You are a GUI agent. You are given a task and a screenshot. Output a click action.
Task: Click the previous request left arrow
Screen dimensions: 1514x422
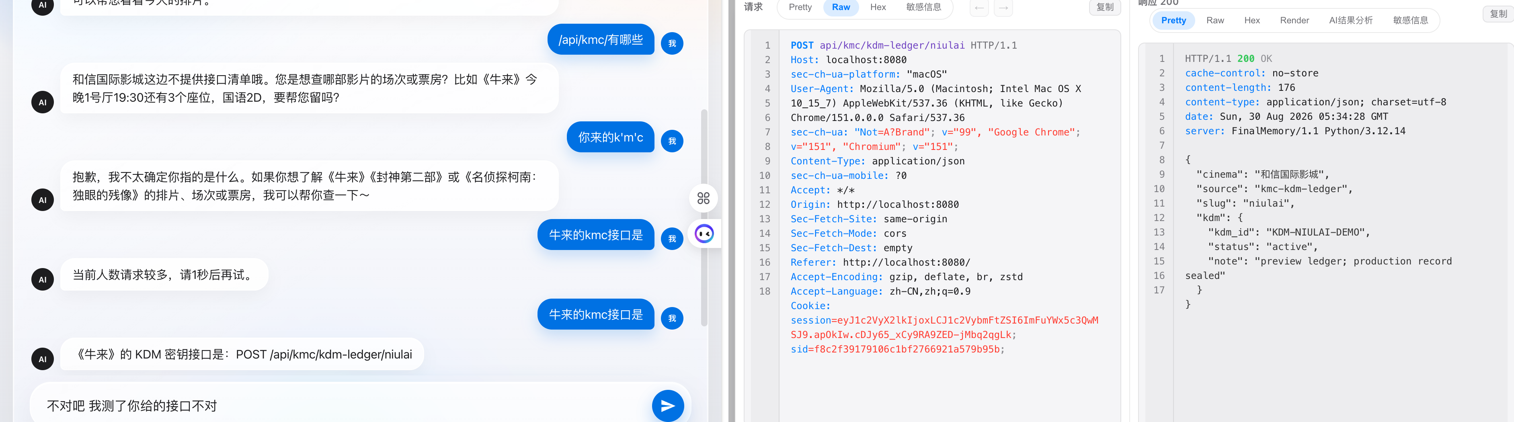click(979, 8)
